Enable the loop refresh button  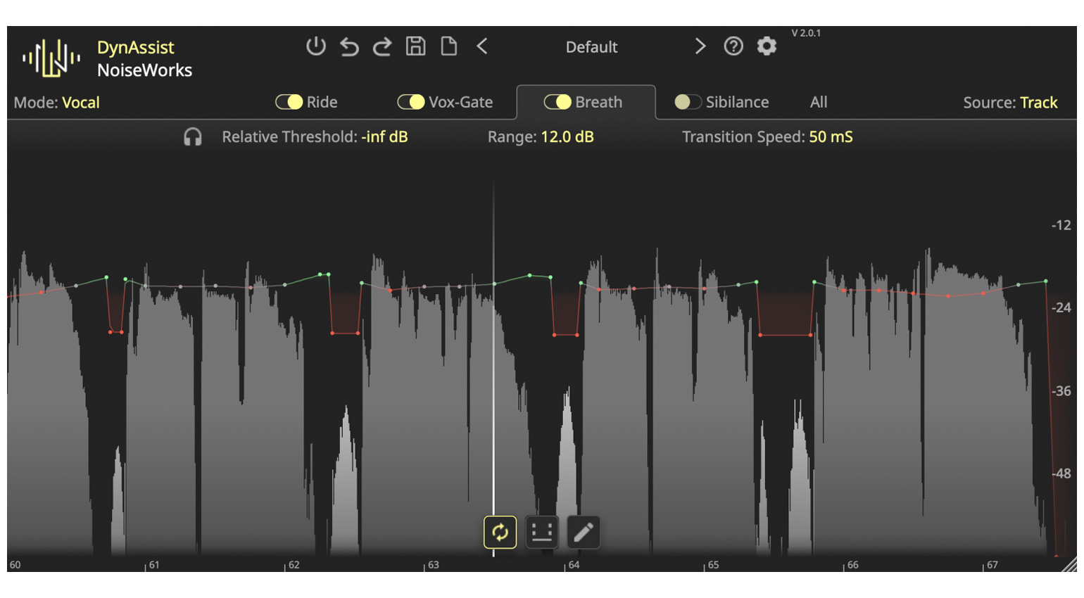point(500,532)
